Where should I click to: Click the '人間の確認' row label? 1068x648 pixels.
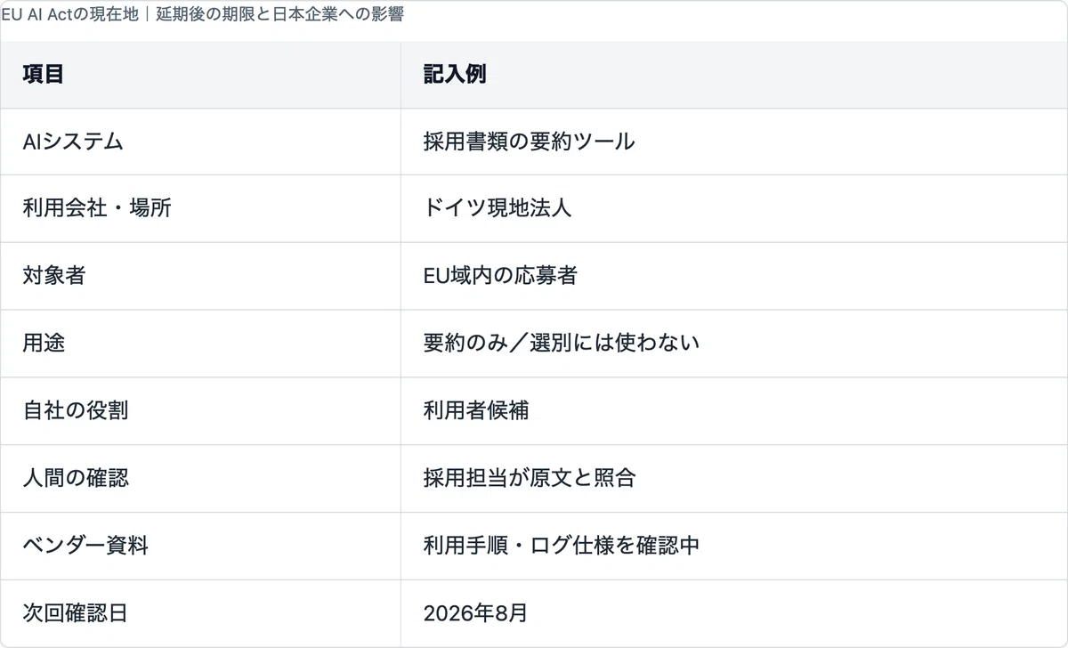point(76,479)
